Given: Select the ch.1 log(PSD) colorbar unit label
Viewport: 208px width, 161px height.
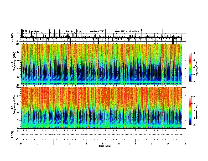Looking at the screenshot, I should 197,69.
